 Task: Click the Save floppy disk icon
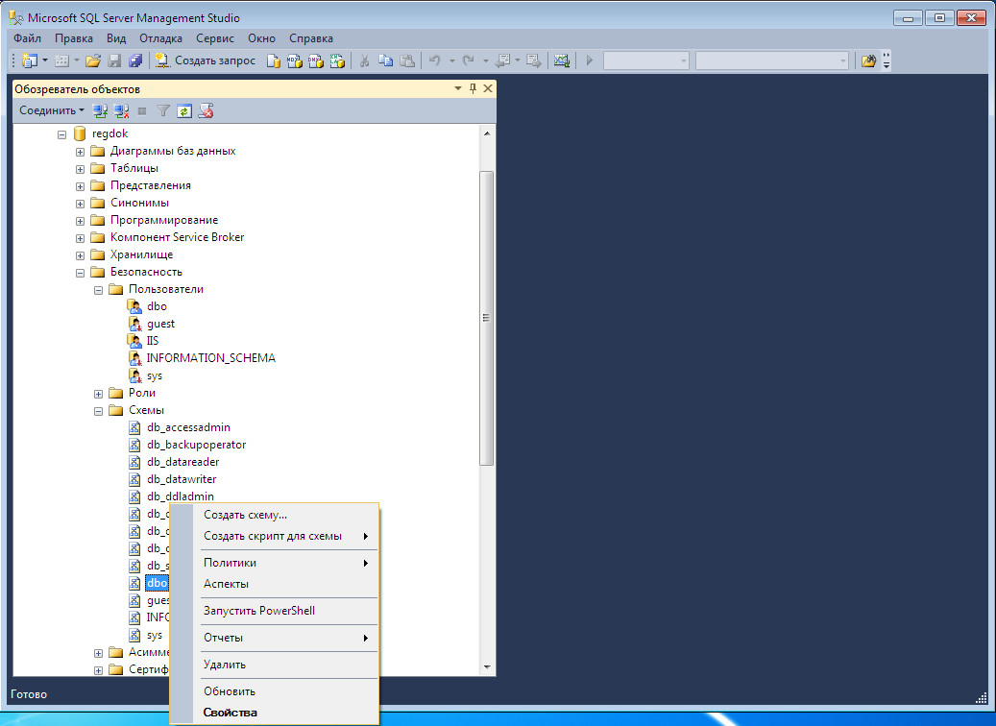[x=114, y=60]
